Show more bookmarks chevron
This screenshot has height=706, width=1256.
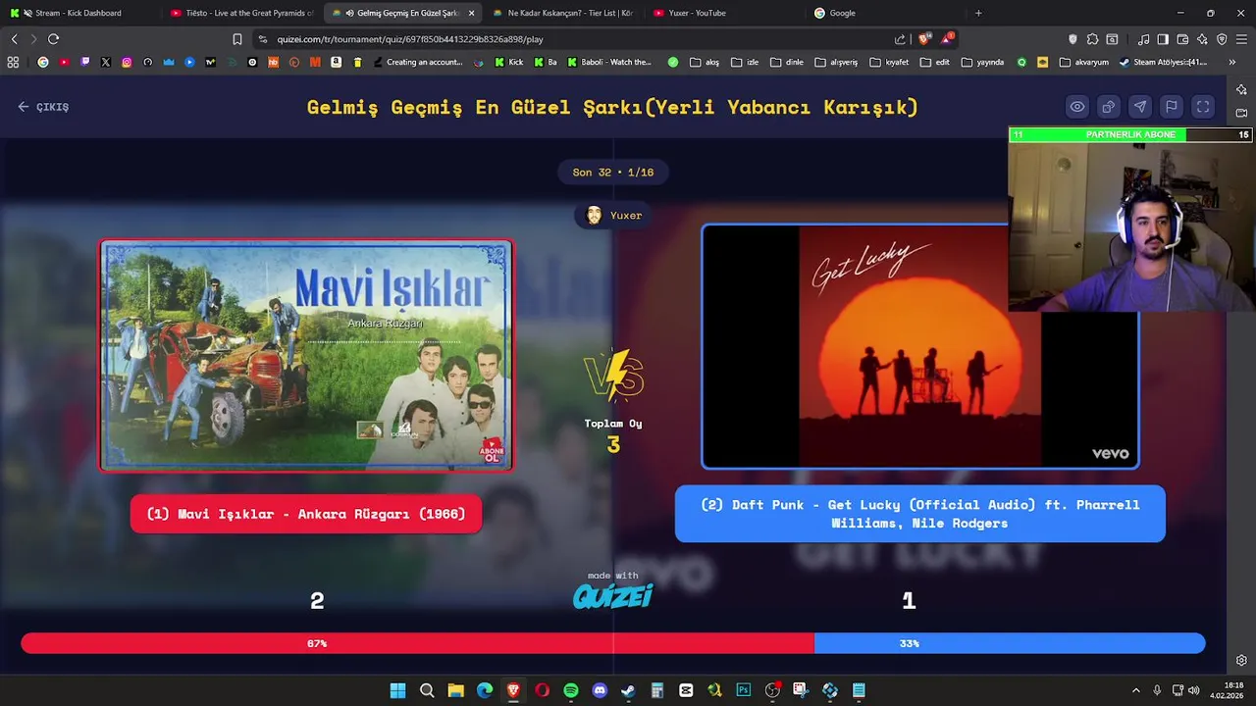coord(1231,62)
